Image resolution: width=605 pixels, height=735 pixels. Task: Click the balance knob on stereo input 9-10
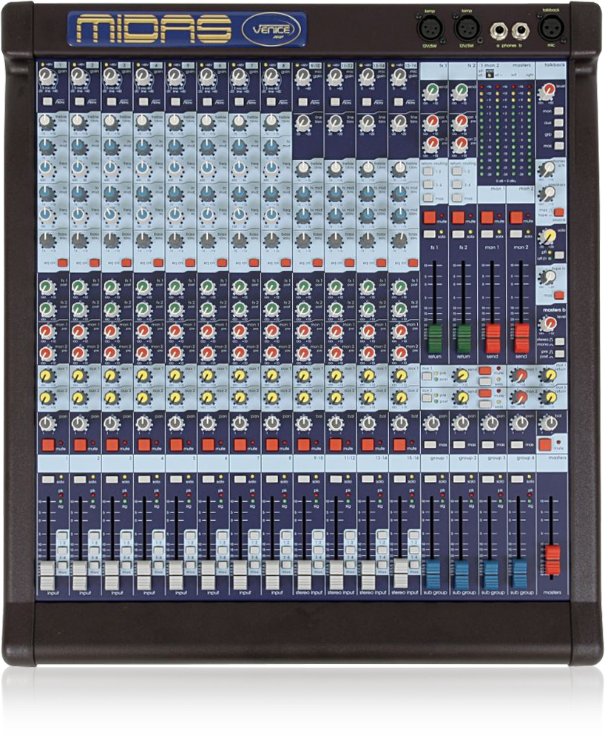[x=303, y=423]
